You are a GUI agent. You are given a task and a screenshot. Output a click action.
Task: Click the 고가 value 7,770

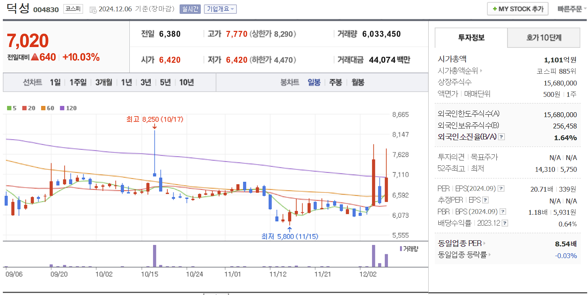click(x=236, y=34)
